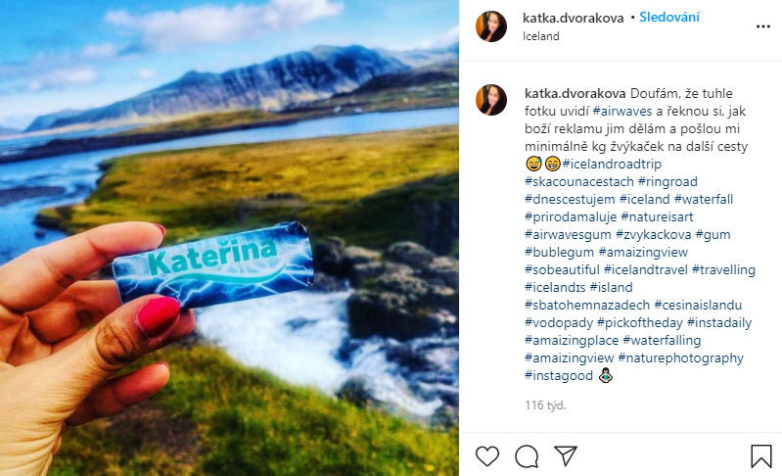The image size is (782, 476).
Task: Toggle the Sledování follow status
Action: (669, 17)
